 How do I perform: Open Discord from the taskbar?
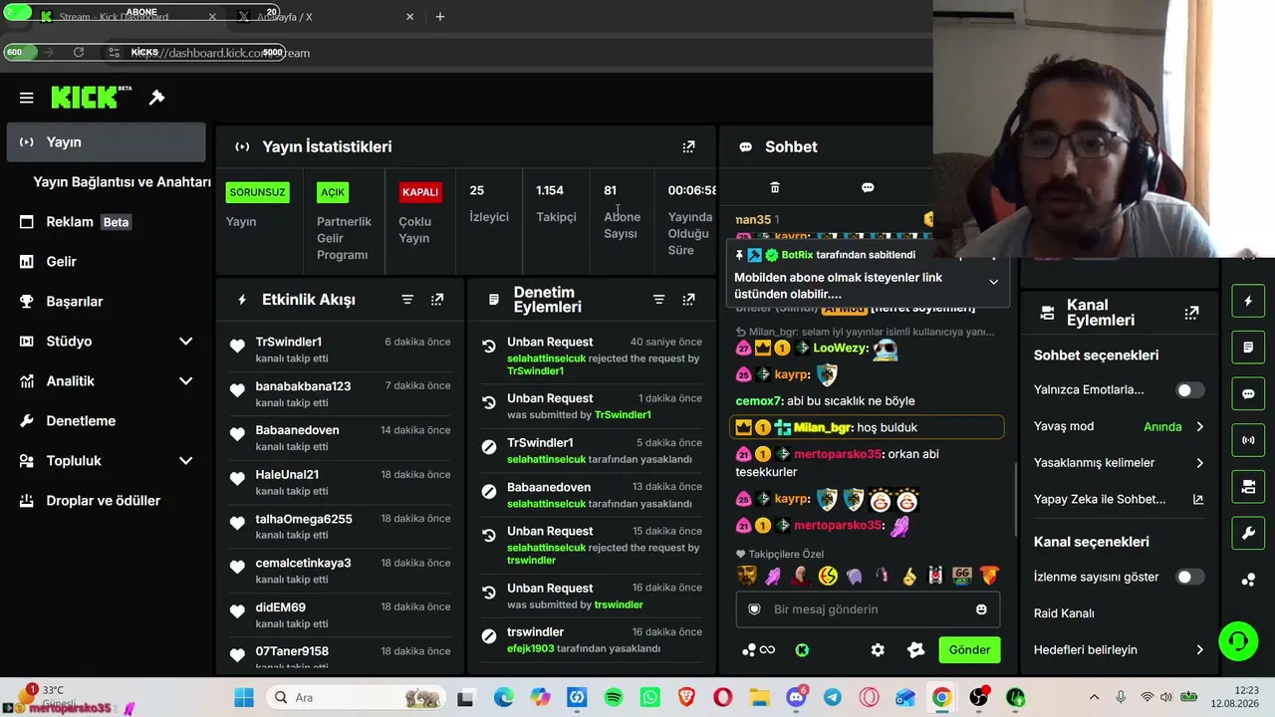click(x=796, y=698)
